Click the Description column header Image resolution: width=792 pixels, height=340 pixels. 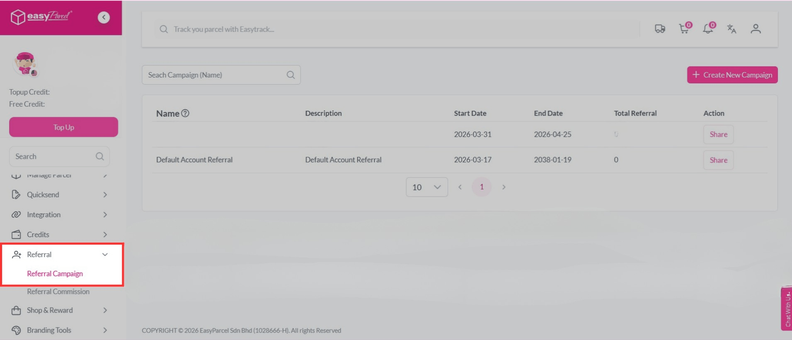[x=323, y=113]
